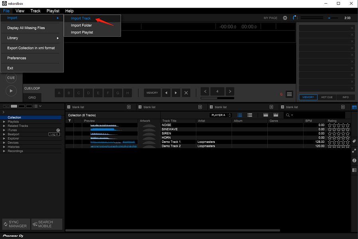Click the blue palette icon at far right
The height and width of the screenshot is (239, 358).
(354, 107)
